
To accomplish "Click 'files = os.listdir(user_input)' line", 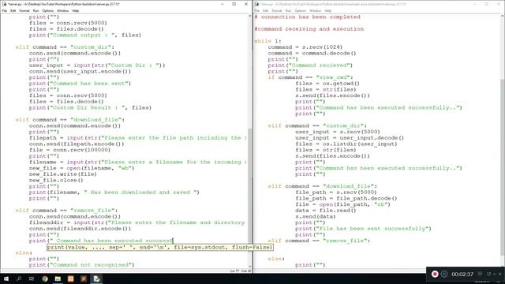I will (x=346, y=144).
